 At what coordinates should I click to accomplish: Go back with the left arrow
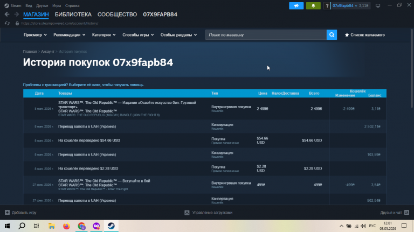(x=7, y=14)
